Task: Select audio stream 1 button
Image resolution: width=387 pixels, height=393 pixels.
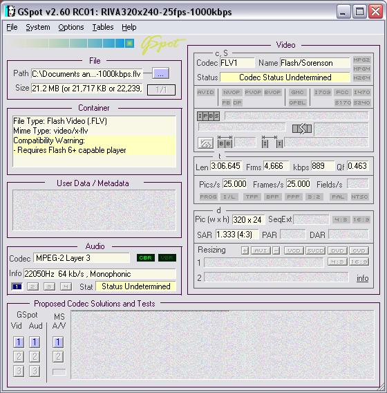Action: tap(17, 286)
